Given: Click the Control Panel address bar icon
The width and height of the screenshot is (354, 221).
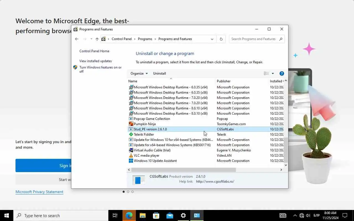Looking at the screenshot, I should (103, 39).
